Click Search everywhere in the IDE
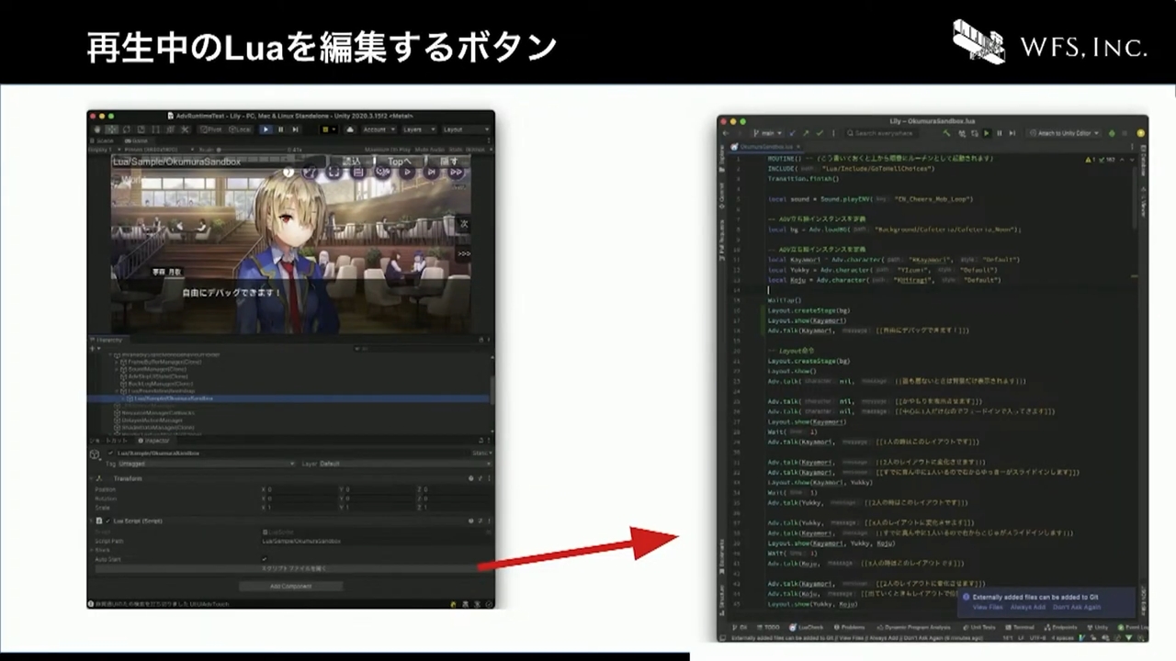The height and width of the screenshot is (661, 1176). pyautogui.click(x=882, y=133)
